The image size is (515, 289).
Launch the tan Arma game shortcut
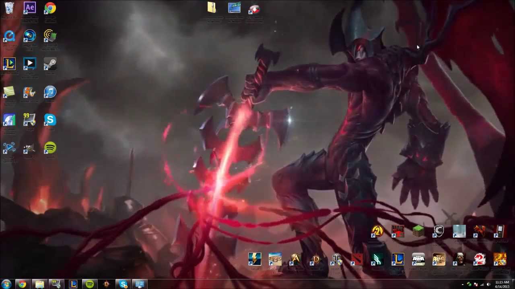tap(439, 260)
